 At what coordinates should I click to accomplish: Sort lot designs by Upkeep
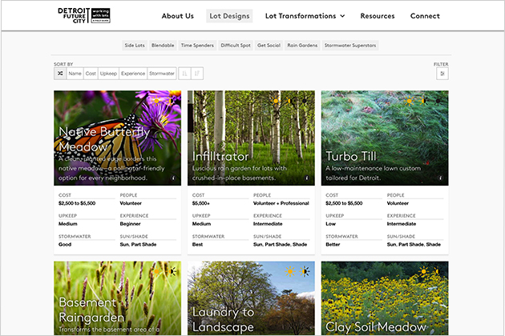(x=108, y=74)
